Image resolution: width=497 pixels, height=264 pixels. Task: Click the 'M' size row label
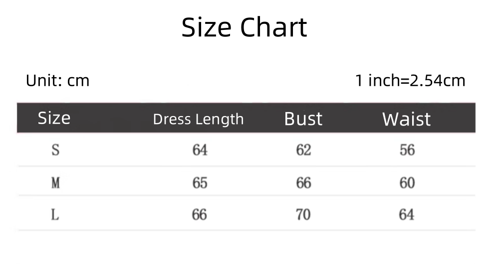pos(55,183)
